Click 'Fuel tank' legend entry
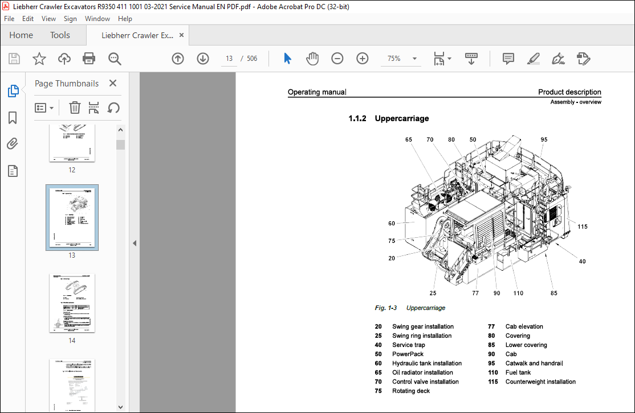The image size is (635, 413). 518,373
